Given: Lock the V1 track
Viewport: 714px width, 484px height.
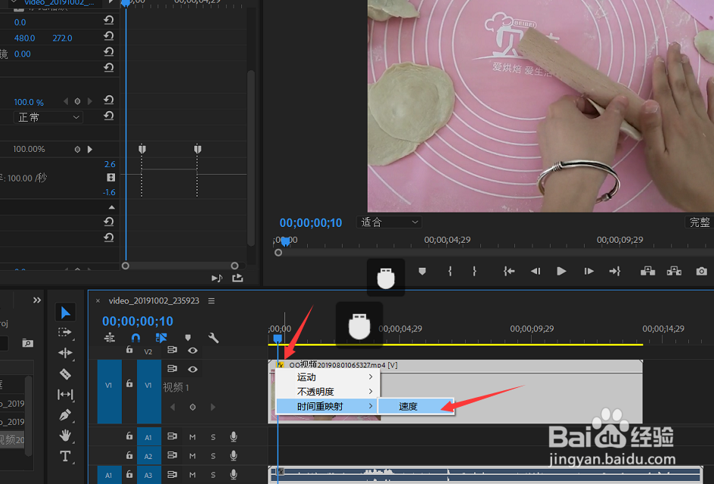Looking at the screenshot, I should pyautogui.click(x=129, y=384).
